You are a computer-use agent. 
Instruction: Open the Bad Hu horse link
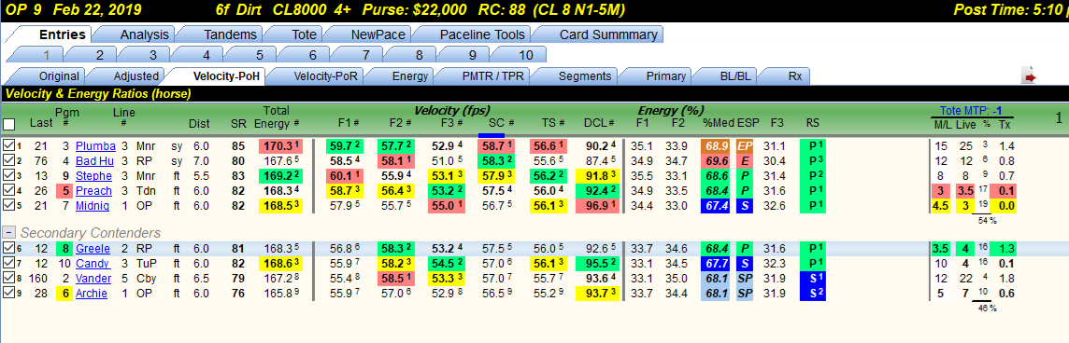[94, 160]
